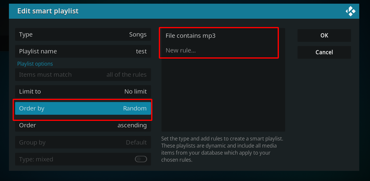
Task: Click the Kodi logo icon in title bar
Action: pyautogui.click(x=350, y=11)
